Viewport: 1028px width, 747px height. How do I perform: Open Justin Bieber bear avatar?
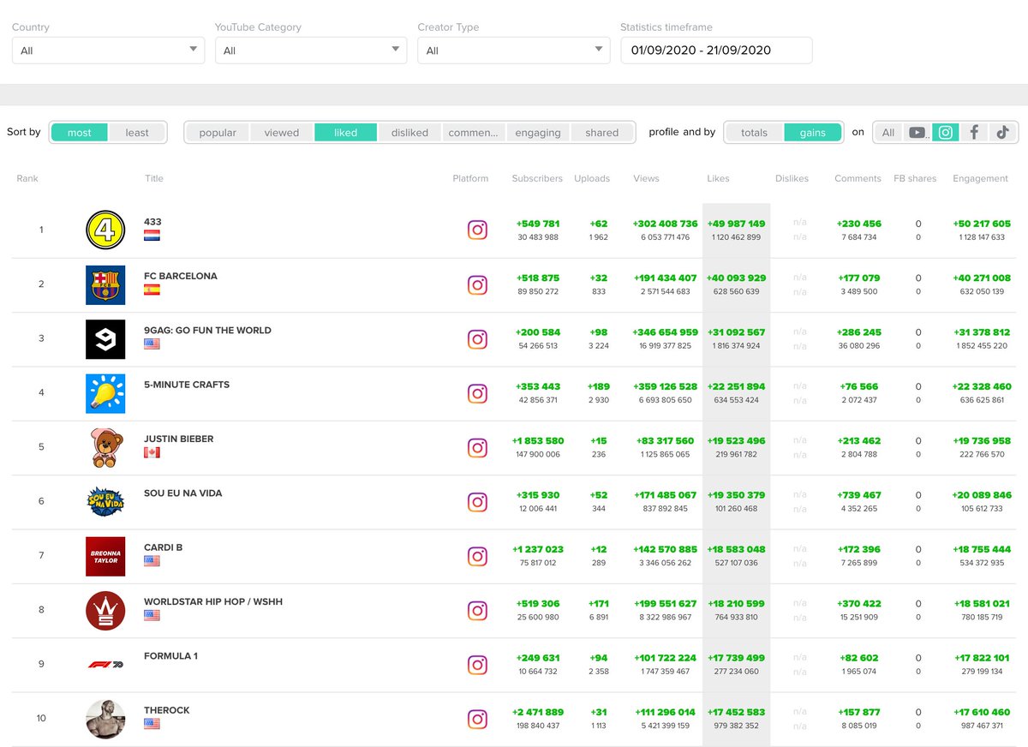pyautogui.click(x=105, y=447)
